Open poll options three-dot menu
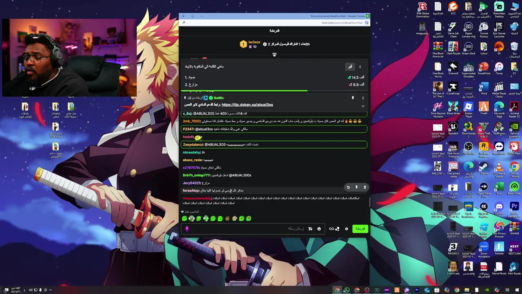The width and height of the screenshot is (522, 294). point(360,67)
